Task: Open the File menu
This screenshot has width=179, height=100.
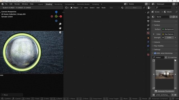Action: pos(6,4)
